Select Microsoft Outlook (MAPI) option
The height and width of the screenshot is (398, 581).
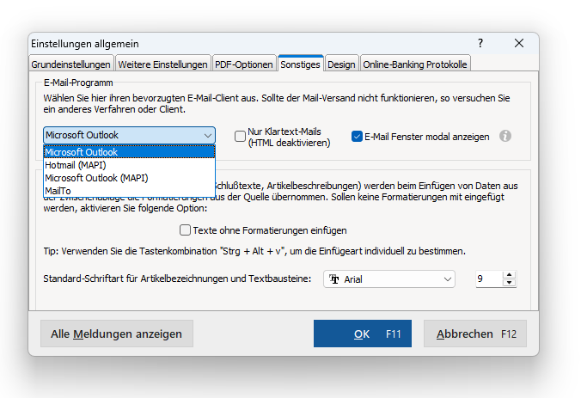(x=96, y=178)
